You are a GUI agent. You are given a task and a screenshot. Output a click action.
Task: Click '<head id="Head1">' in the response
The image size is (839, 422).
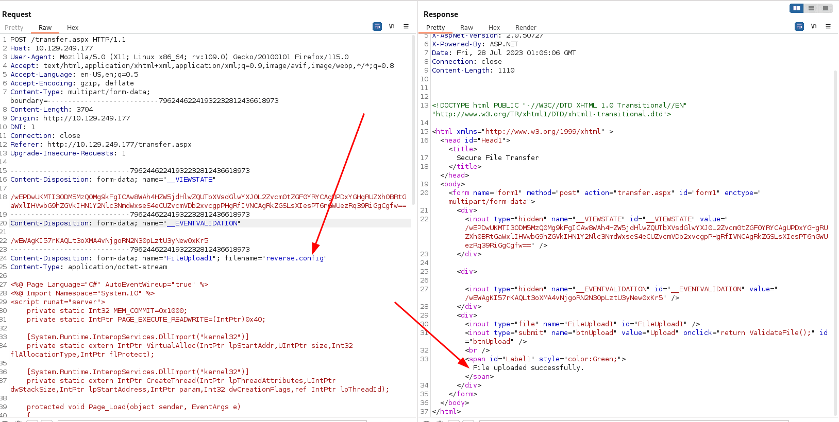point(475,140)
